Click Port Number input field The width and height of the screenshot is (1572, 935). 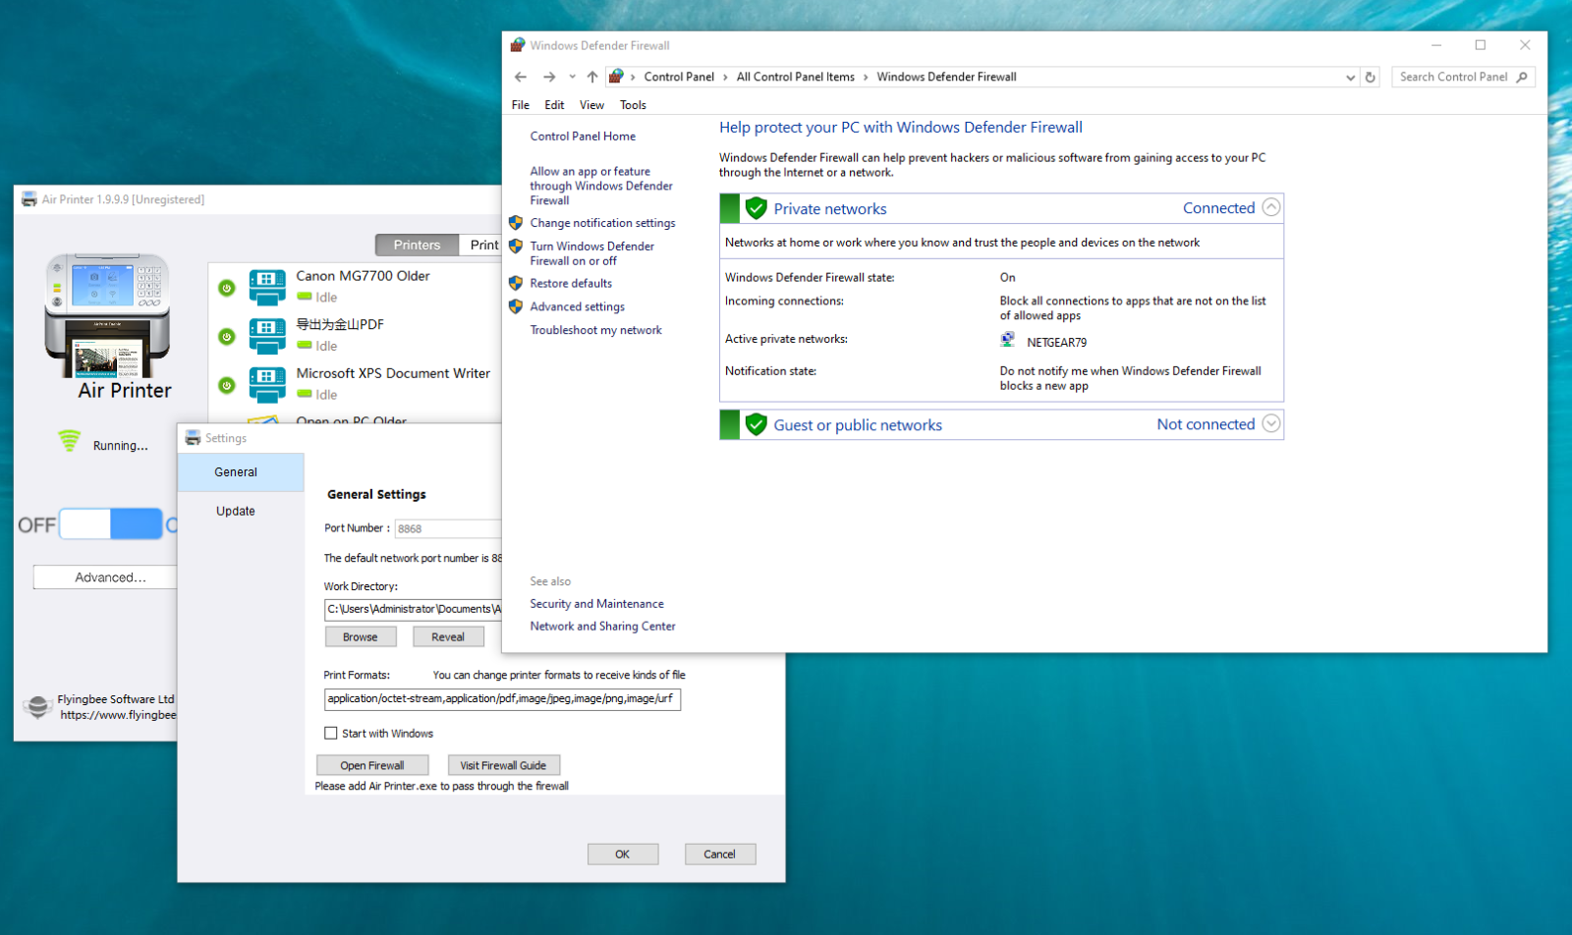(x=448, y=528)
